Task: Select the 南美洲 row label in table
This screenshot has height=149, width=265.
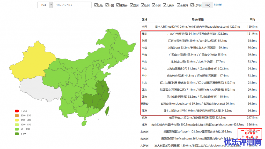Action: tap(144, 139)
